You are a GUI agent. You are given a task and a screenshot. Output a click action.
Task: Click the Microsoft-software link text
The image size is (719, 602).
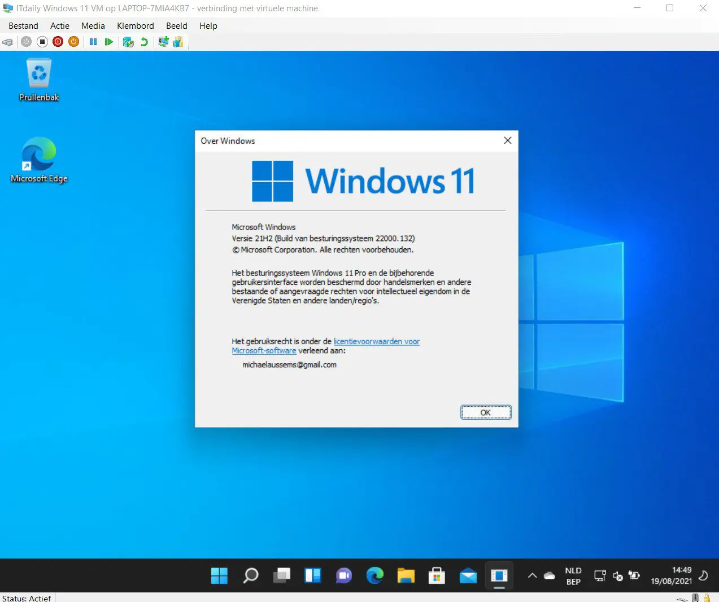(264, 350)
